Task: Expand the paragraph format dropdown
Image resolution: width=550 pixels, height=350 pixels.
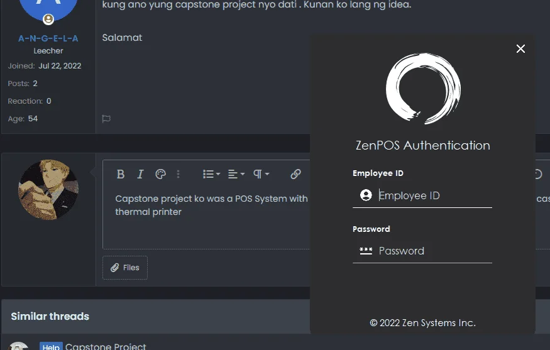Action: (x=261, y=174)
